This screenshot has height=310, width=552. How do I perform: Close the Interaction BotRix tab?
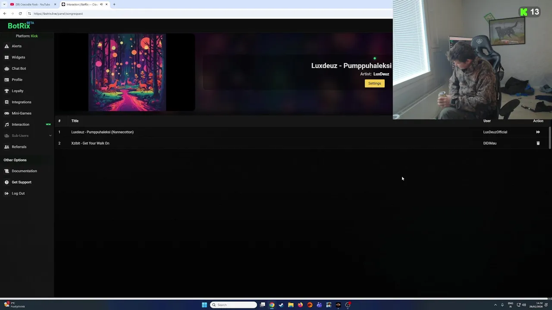(x=107, y=4)
